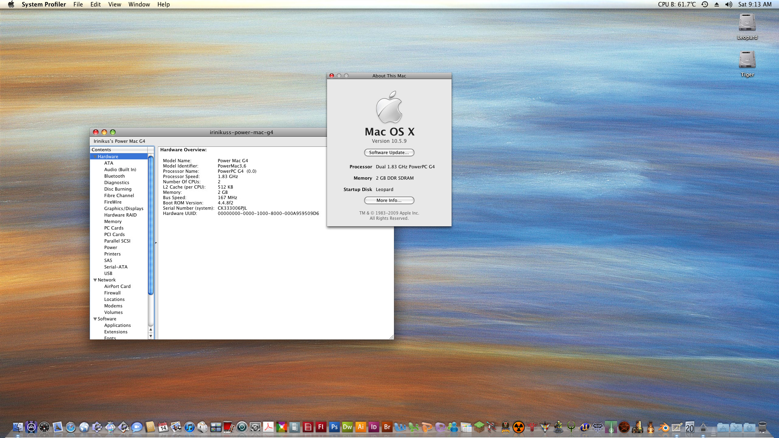Image resolution: width=779 pixels, height=438 pixels.
Task: Open the Window menu
Action: tap(139, 4)
